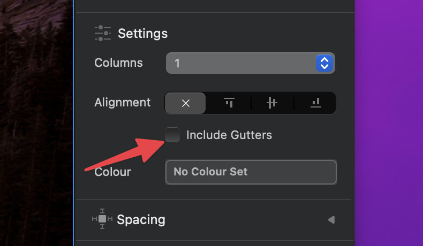
Task: Choose the bottom alignment icon
Action: (x=315, y=103)
